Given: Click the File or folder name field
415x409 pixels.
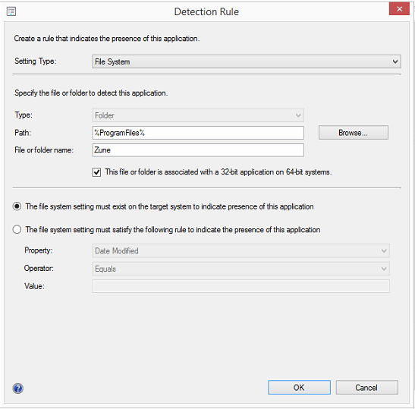Looking at the screenshot, I should (x=198, y=150).
